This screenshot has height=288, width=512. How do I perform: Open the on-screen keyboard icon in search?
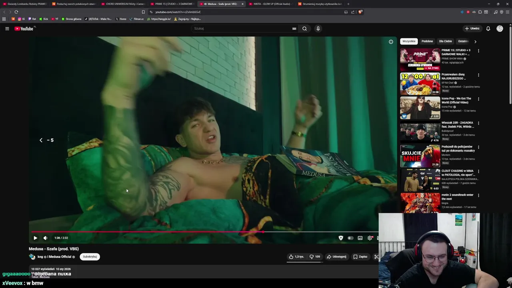point(294,28)
